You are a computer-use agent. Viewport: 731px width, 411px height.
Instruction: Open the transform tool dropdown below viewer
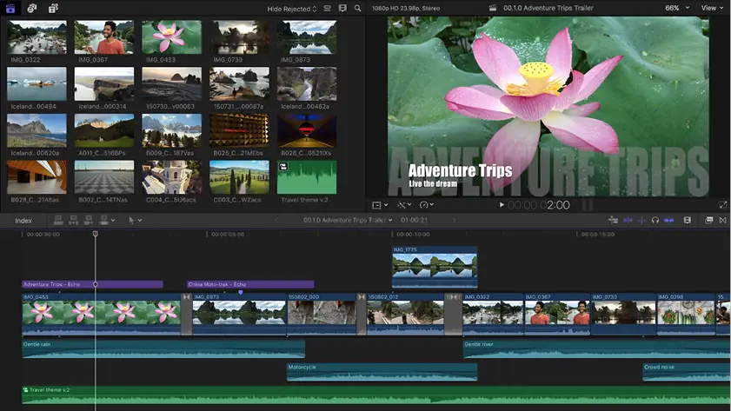[x=380, y=204]
